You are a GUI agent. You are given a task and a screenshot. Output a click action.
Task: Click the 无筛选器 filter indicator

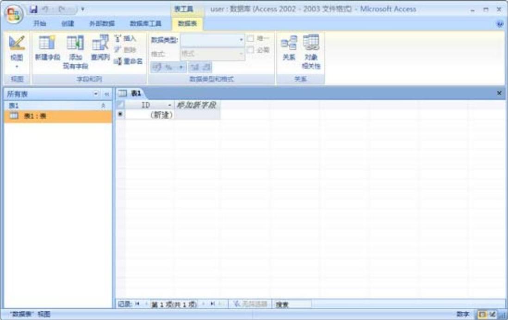click(250, 304)
